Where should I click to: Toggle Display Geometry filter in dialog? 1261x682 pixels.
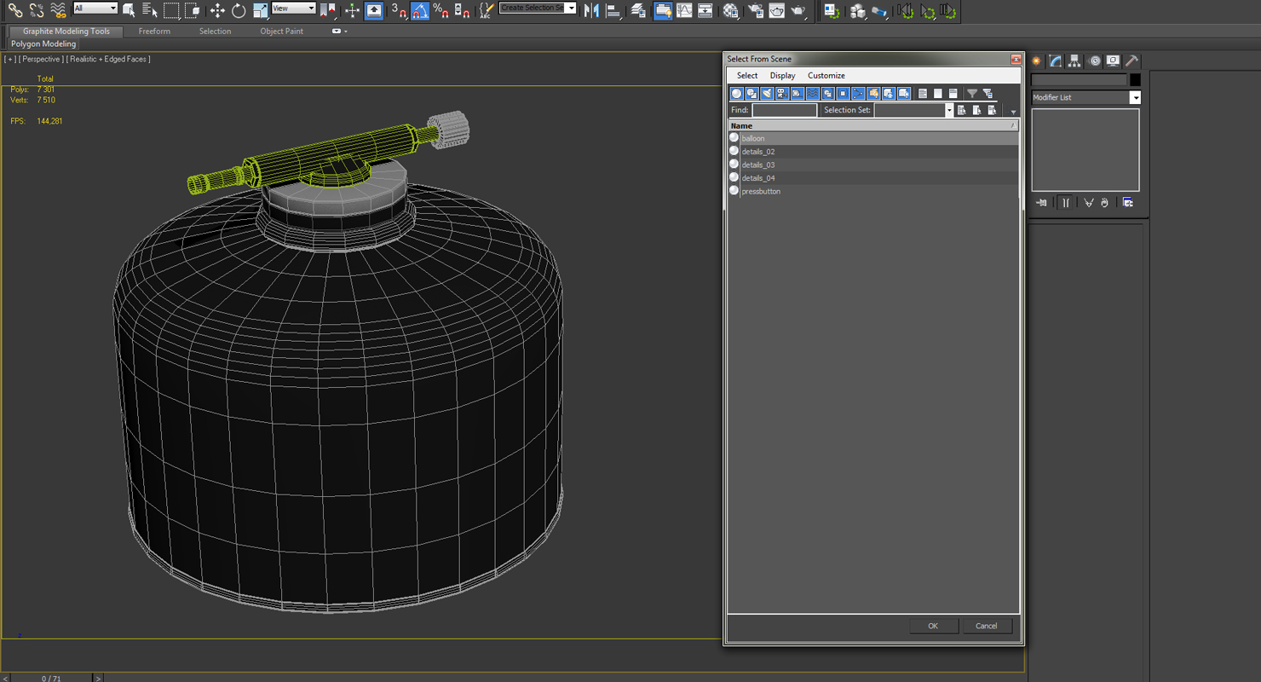click(x=737, y=93)
